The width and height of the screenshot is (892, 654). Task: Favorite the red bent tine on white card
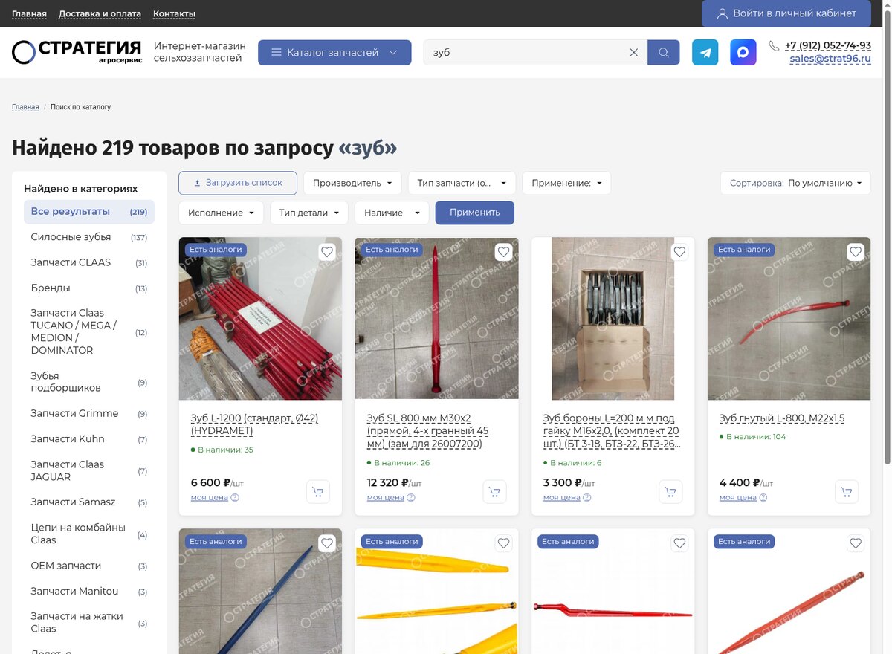point(679,543)
